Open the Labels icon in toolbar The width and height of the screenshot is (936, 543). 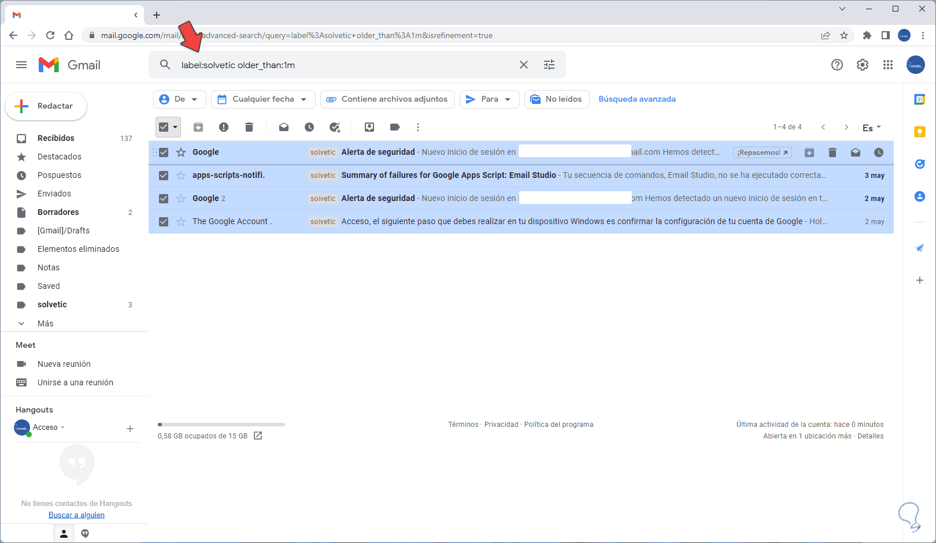[395, 127]
